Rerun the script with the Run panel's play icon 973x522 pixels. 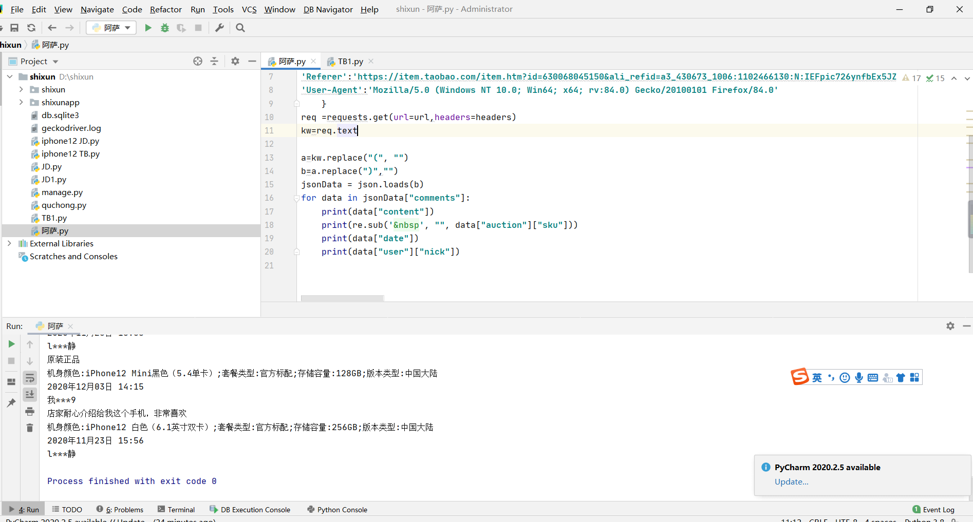tap(11, 344)
